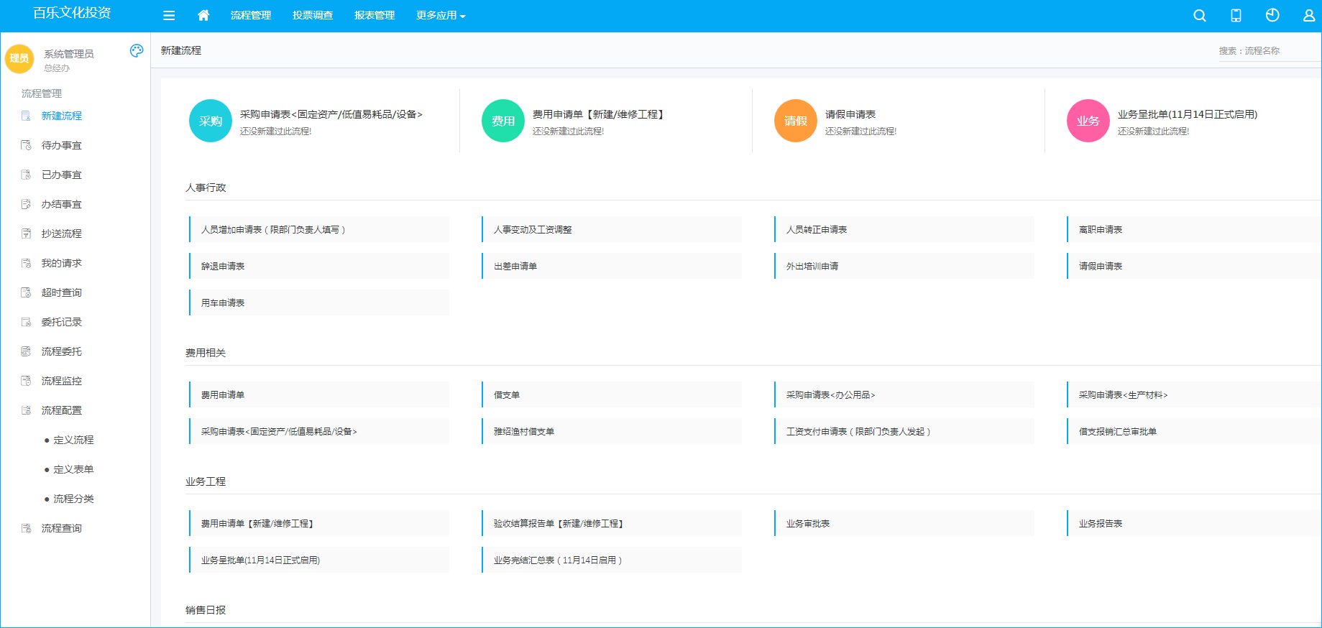Viewport: 1322px width, 628px height.
Task: Open 工资支付申请表 workflow
Action: 904,431
